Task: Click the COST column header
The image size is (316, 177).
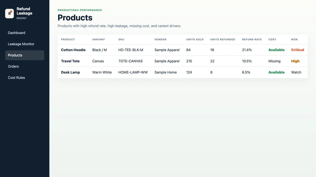Action: [272, 40]
